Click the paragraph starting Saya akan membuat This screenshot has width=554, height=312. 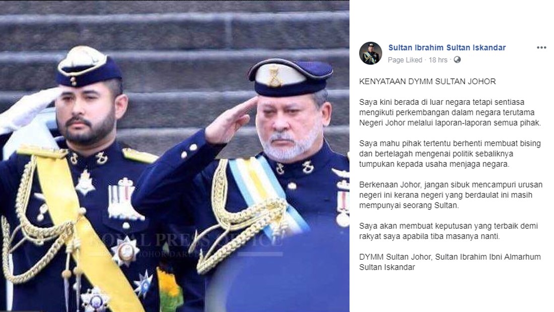point(448,231)
